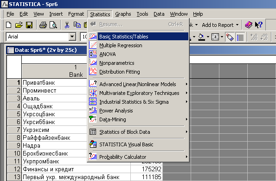Screen dimensions: 276x181
Task: Open the purple Help book icon
Action: [x=249, y=25]
